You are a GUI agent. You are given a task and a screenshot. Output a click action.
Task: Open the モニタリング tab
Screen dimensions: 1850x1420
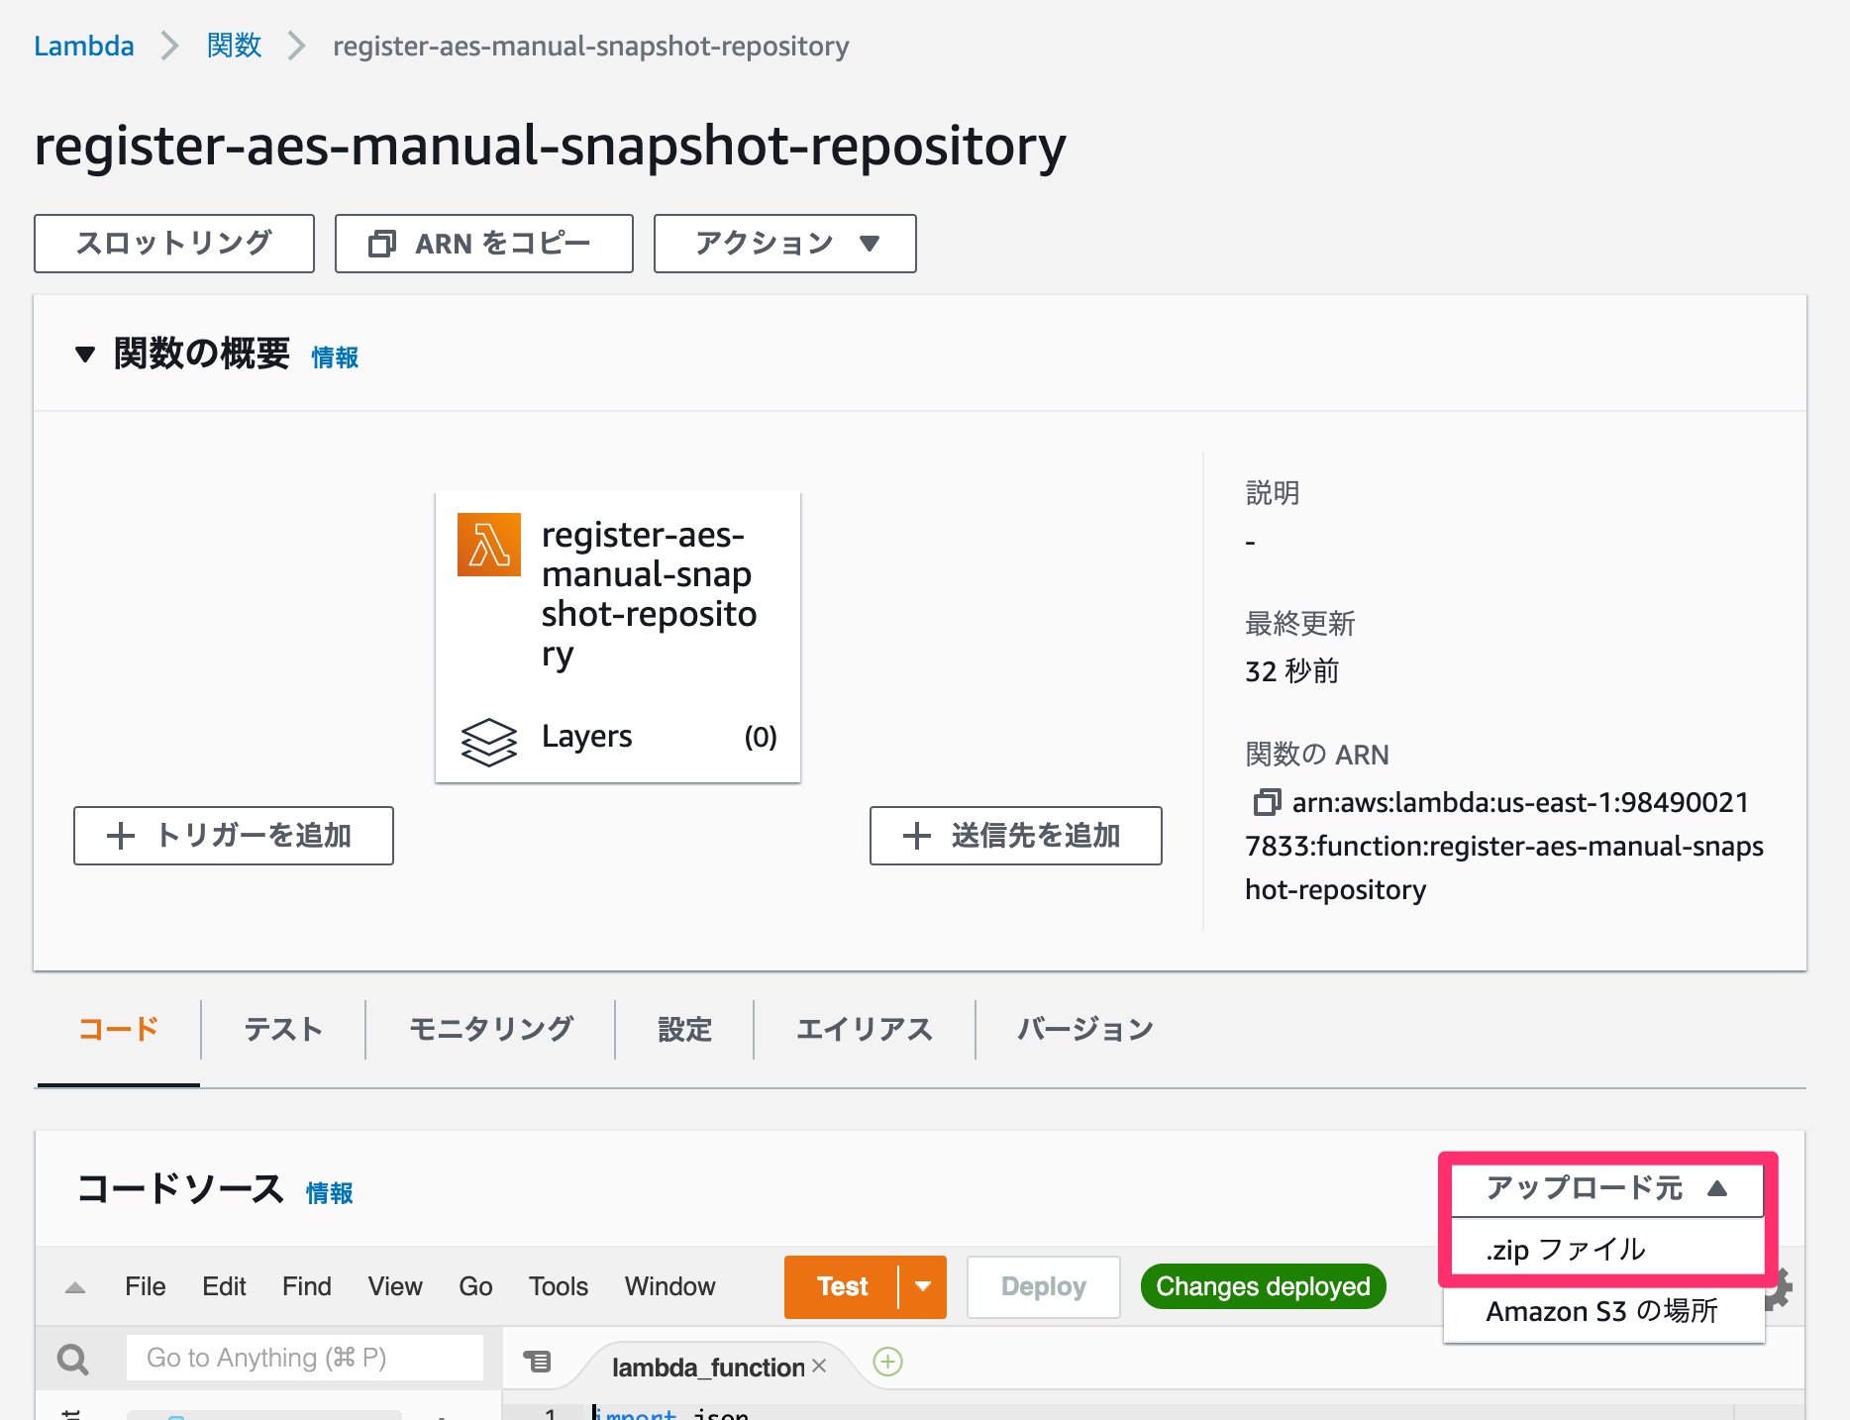491,1030
